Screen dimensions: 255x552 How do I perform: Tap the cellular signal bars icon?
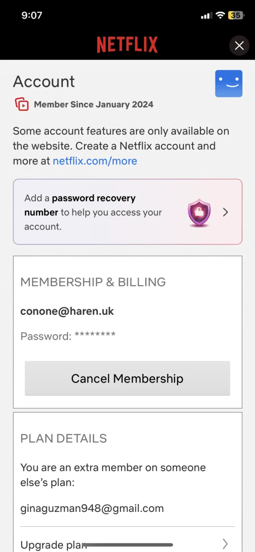pyautogui.click(x=206, y=16)
